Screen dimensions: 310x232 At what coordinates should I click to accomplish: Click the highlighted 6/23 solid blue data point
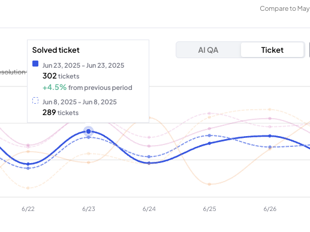88,131
